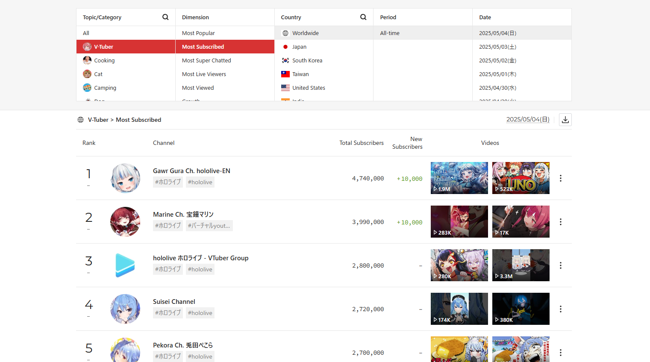Open hololive VTuber Group play logo avatar
Image resolution: width=650 pixels, height=362 pixels.
125,265
